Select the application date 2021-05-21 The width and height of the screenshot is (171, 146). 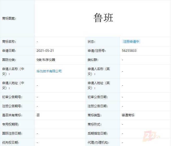point(45,51)
